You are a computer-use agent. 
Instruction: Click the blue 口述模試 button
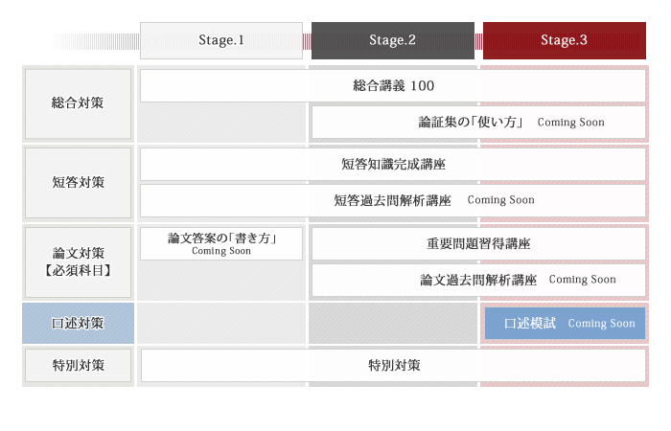pos(565,324)
